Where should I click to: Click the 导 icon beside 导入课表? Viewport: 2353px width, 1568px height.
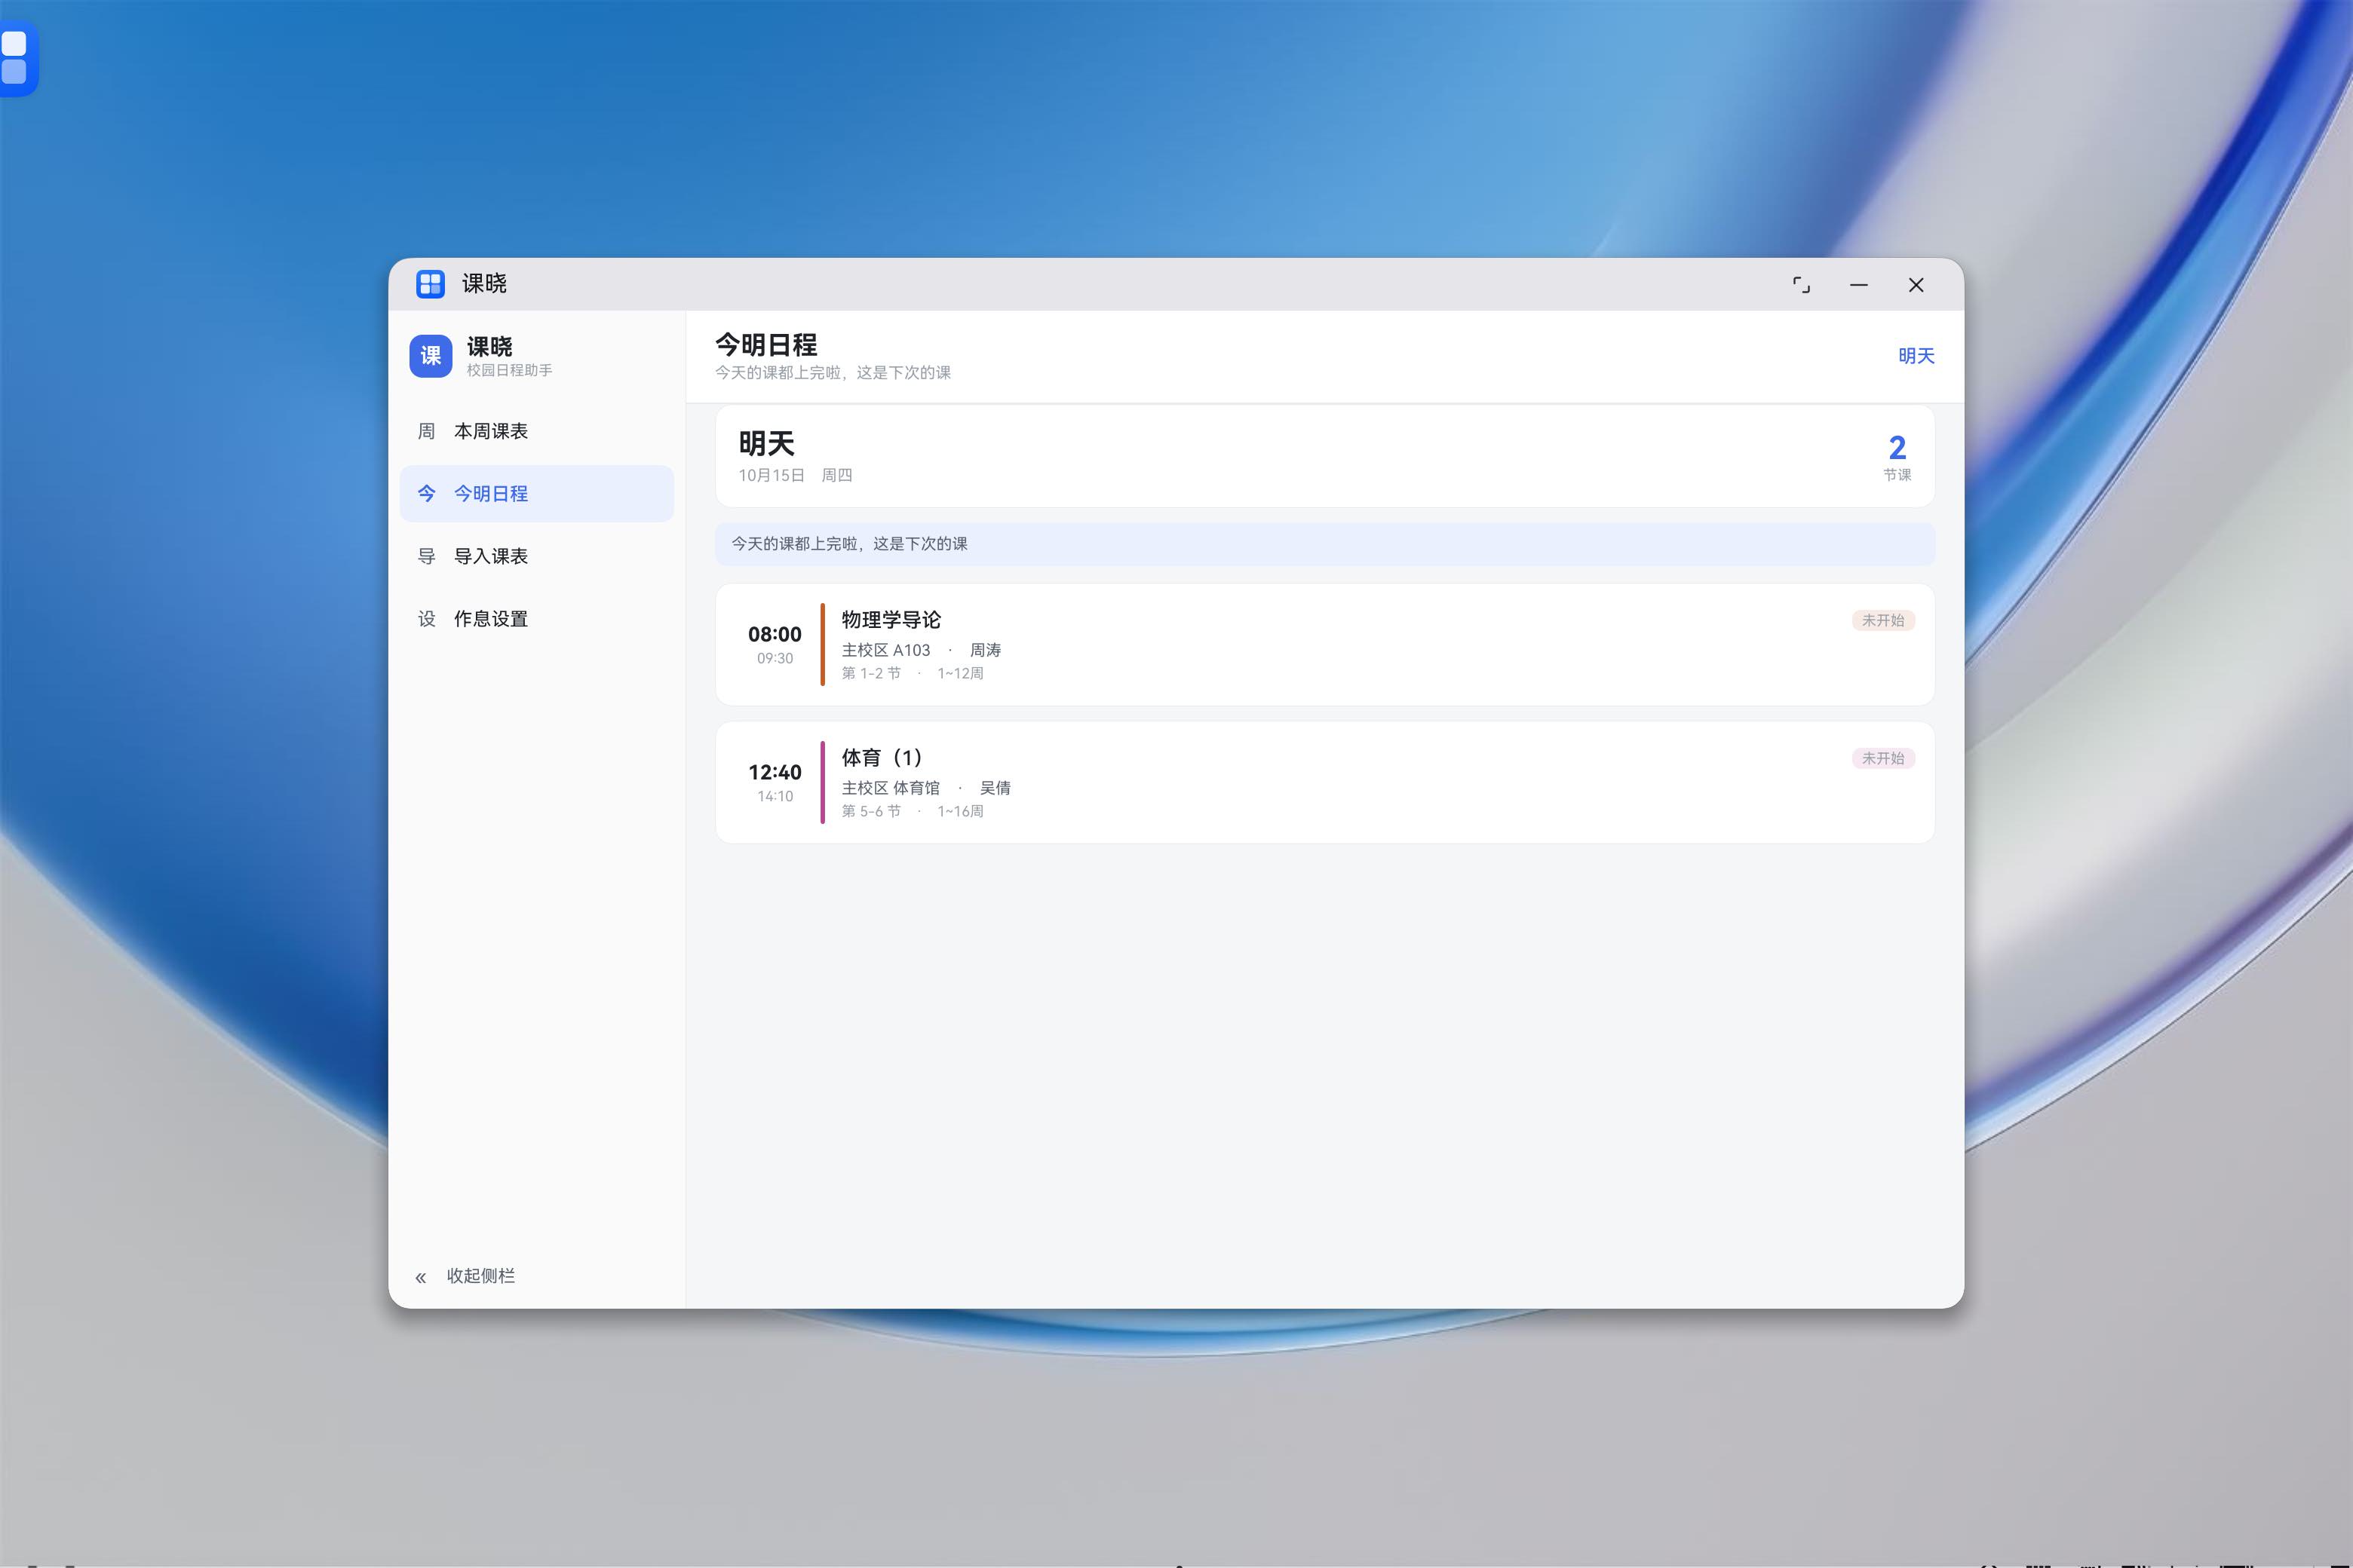tap(426, 556)
